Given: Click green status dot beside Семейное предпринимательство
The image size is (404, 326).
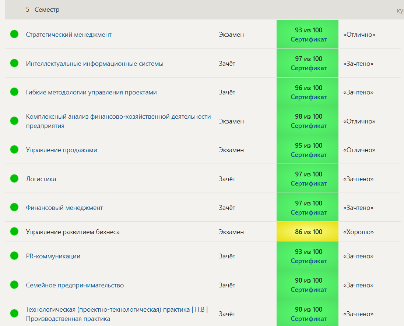Looking at the screenshot, I should tap(14, 285).
